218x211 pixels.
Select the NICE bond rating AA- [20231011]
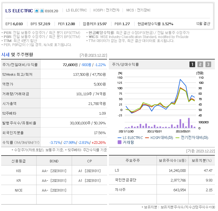click(54, 190)
